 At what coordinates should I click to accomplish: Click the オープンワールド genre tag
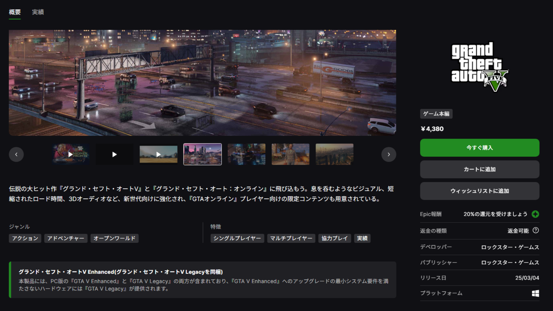(114, 238)
